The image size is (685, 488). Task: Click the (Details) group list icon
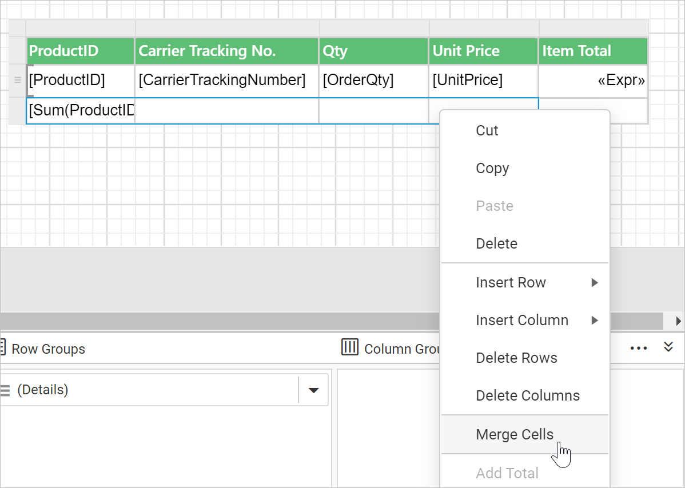tap(5, 390)
